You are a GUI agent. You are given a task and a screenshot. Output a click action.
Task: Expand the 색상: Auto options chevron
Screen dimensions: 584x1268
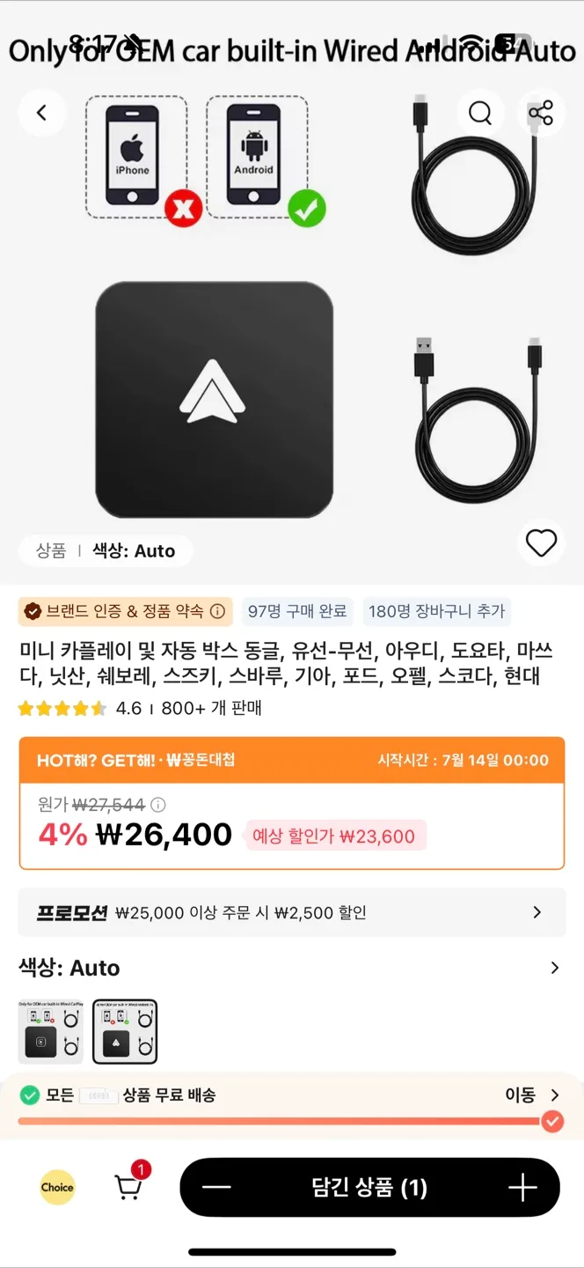pyautogui.click(x=554, y=968)
